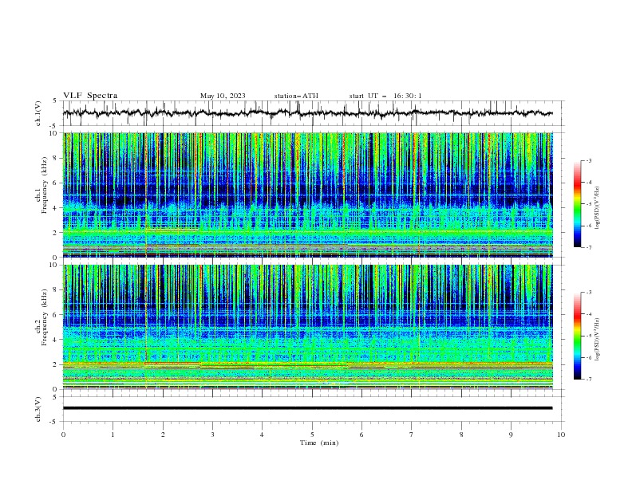
Task: Click the "-7" tick on ch.2 color bar
Action: tap(589, 380)
